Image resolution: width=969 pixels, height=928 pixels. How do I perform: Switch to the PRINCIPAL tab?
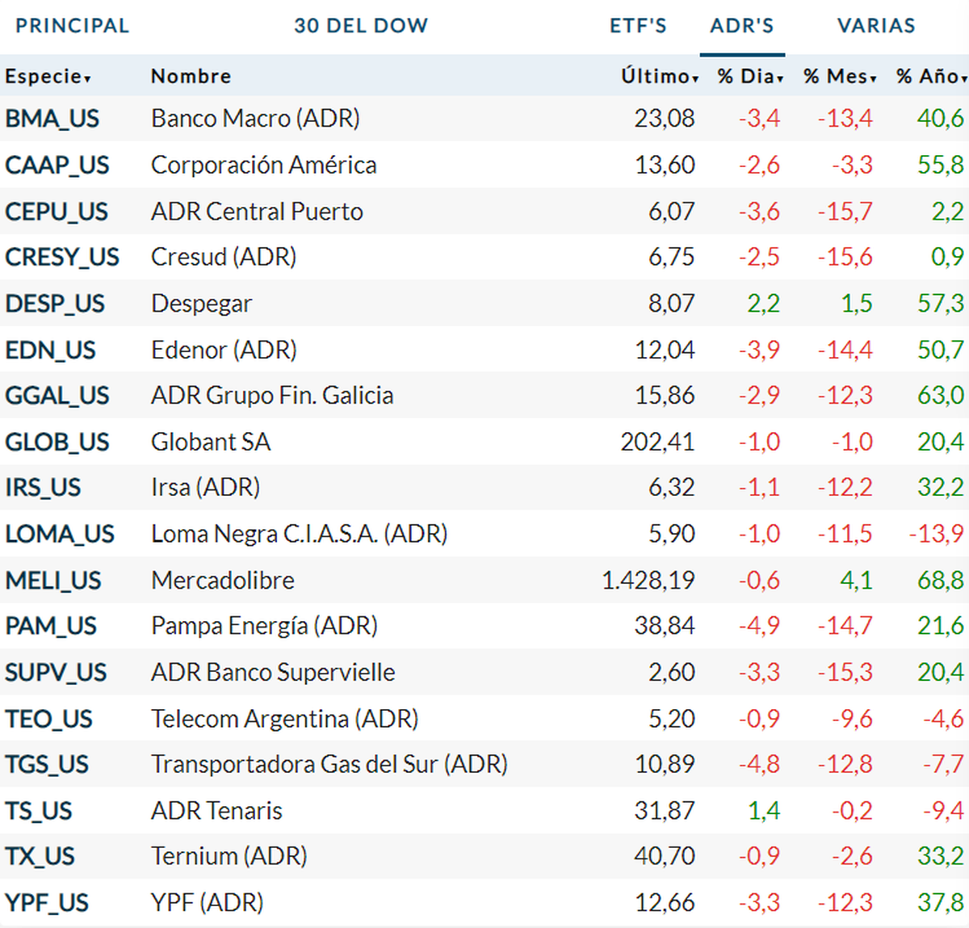[72, 26]
